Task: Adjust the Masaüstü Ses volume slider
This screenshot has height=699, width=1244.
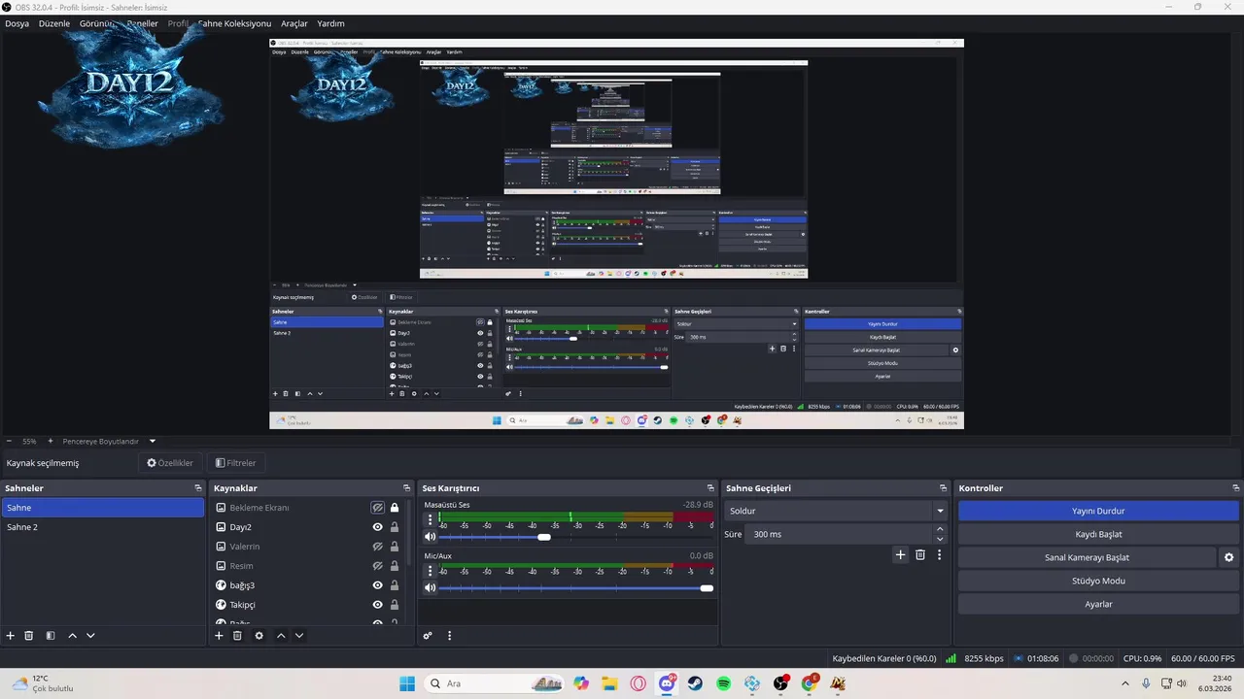Action: 544,537
